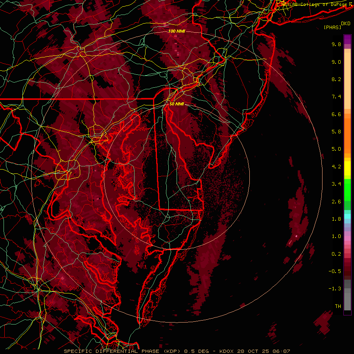354x354 pixels.
Task: Select the 0.2 value on the color scale
Action: 336,254
